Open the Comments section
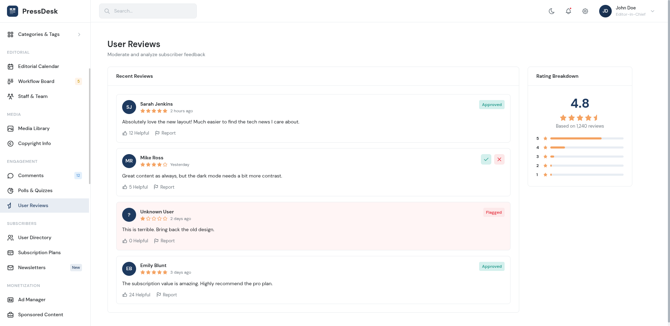 [x=31, y=175]
